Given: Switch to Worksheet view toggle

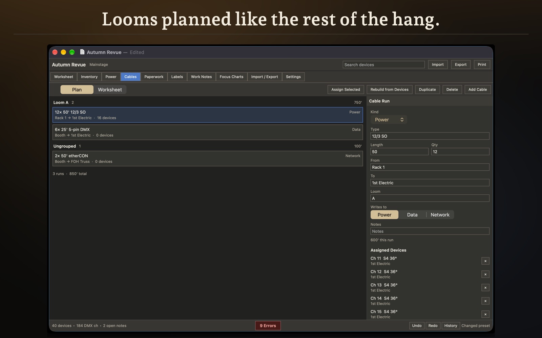Looking at the screenshot, I should click(x=110, y=90).
